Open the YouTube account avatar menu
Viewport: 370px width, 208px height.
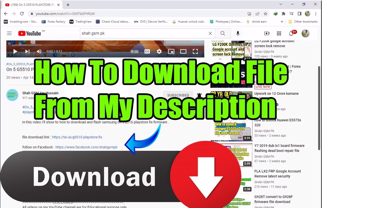pyautogui.click(x=306, y=33)
